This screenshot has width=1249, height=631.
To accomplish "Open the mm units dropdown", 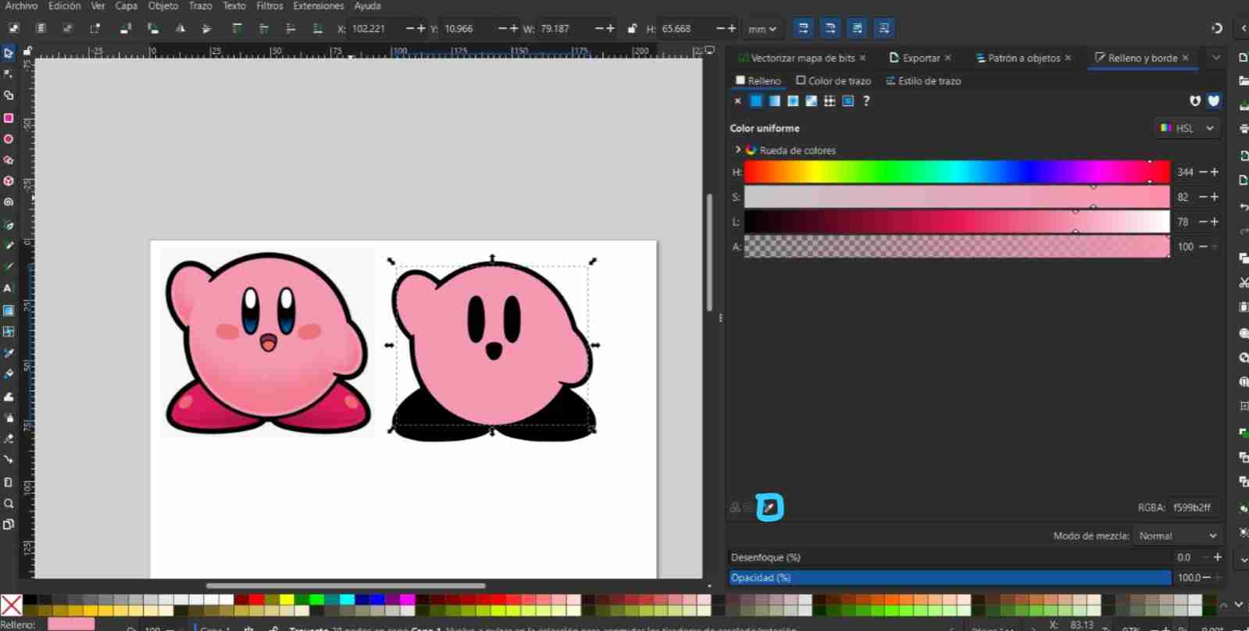I will (762, 29).
